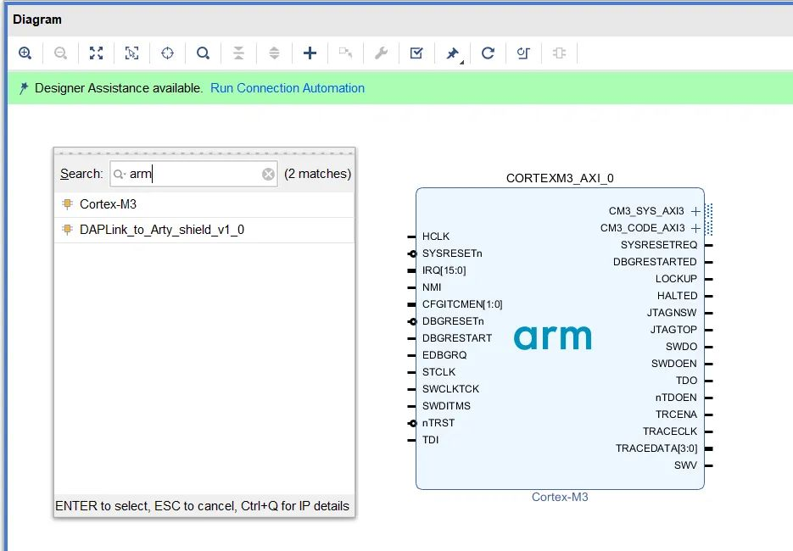The height and width of the screenshot is (551, 793).
Task: Clear the IP search text field
Action: click(x=269, y=174)
